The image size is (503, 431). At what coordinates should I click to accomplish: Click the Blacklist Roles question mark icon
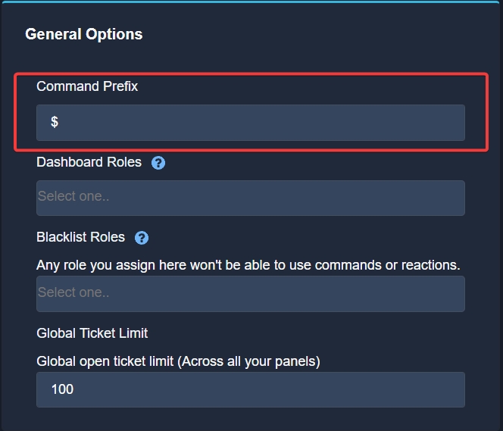(x=142, y=238)
